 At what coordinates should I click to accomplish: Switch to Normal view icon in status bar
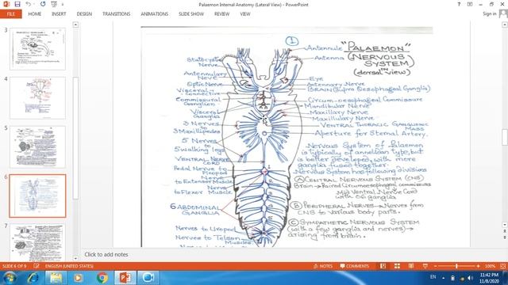click(383, 266)
